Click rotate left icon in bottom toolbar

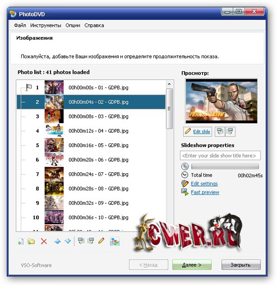click(x=81, y=241)
